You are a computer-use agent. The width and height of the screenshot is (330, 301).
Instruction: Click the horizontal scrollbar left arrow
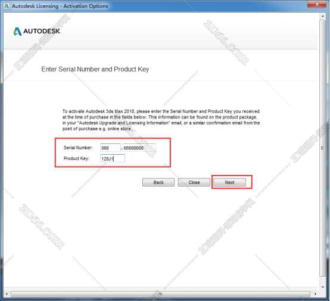tap(7, 294)
